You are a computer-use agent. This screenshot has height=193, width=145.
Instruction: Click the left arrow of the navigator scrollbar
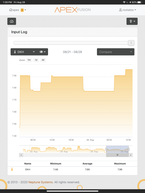(21, 155)
